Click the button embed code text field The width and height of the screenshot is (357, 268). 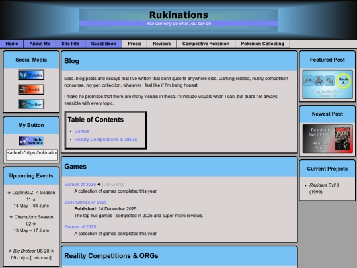click(x=32, y=155)
